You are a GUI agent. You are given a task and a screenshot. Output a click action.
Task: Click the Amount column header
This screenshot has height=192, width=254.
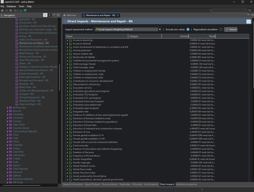(184, 36)
